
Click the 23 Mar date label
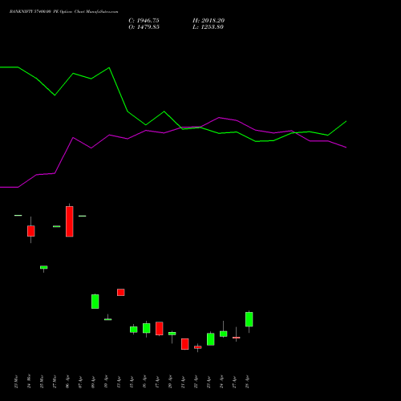[16, 382]
